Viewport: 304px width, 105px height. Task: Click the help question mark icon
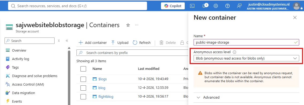pos(228,6)
